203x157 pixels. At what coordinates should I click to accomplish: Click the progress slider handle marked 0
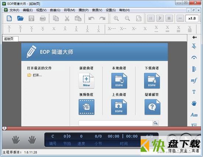[4, 128]
